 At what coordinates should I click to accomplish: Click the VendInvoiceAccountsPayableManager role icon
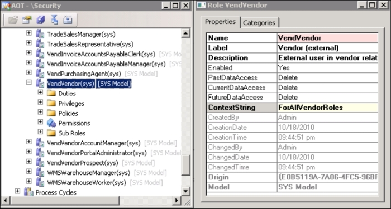point(40,64)
